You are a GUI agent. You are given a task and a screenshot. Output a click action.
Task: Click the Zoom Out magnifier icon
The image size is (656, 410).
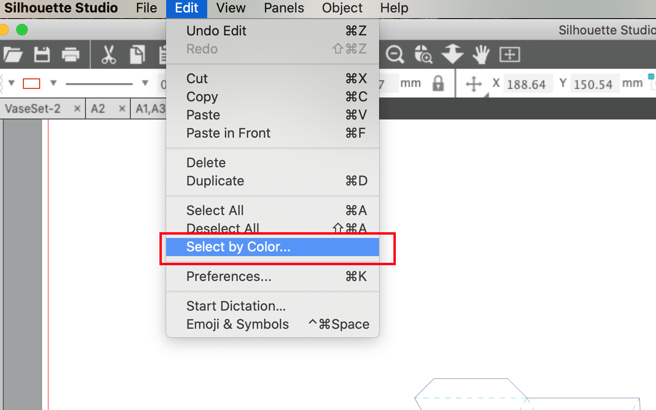[395, 55]
